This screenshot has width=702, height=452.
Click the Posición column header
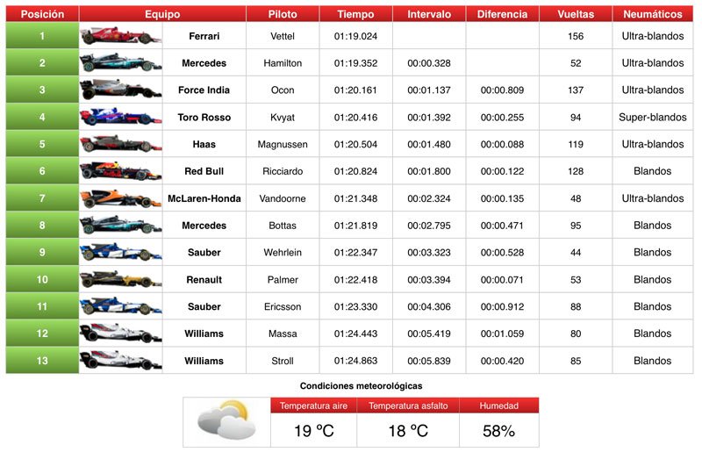click(42, 14)
